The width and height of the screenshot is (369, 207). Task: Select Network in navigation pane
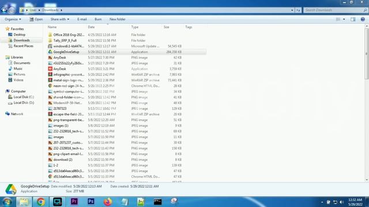coord(17,114)
